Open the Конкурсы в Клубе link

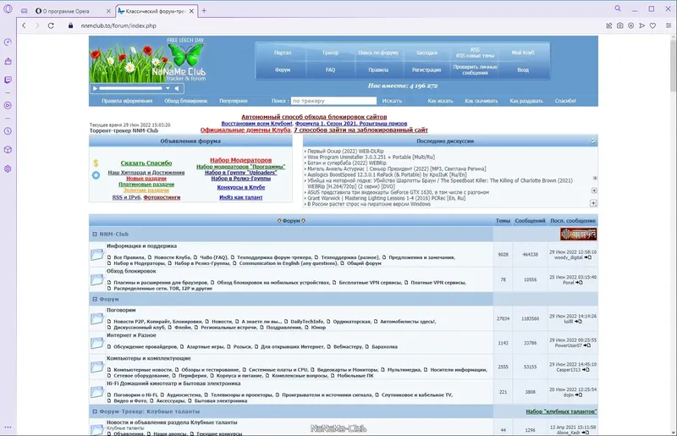(x=241, y=187)
